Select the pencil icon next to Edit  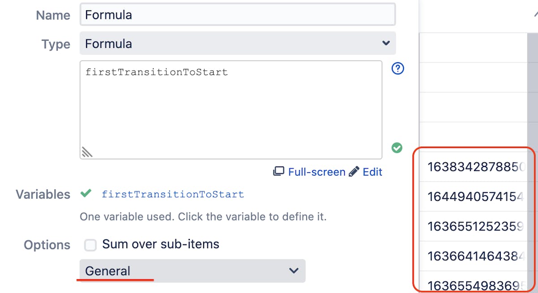pyautogui.click(x=354, y=171)
